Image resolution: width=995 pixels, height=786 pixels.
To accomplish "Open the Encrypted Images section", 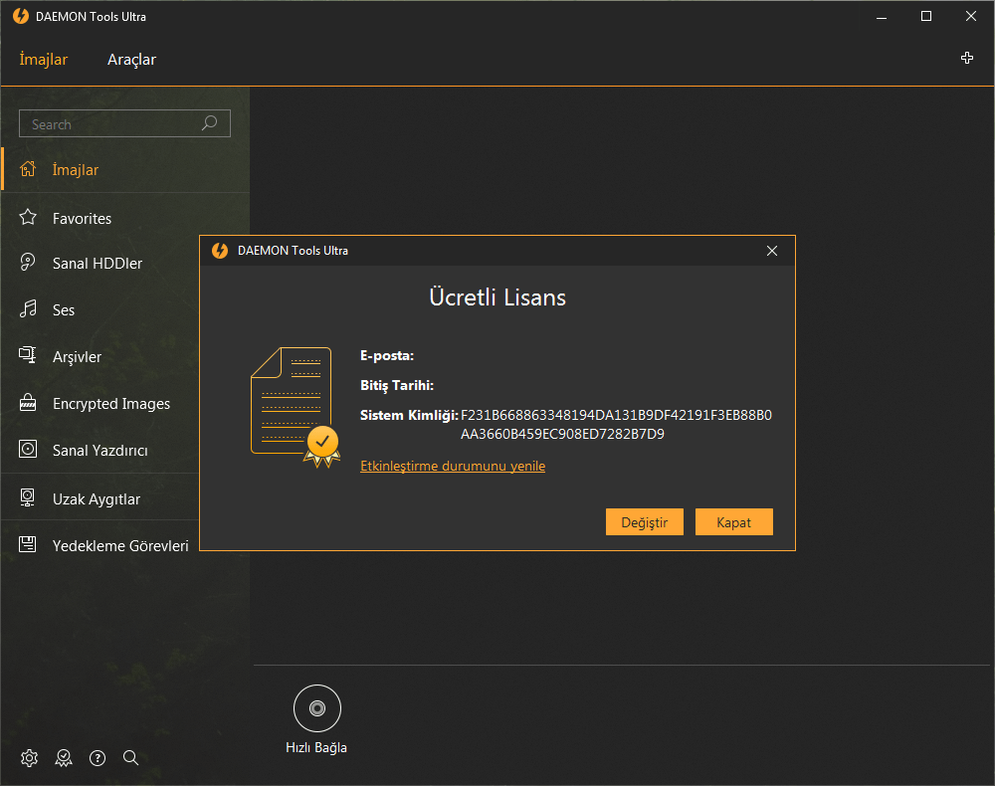I will point(110,403).
